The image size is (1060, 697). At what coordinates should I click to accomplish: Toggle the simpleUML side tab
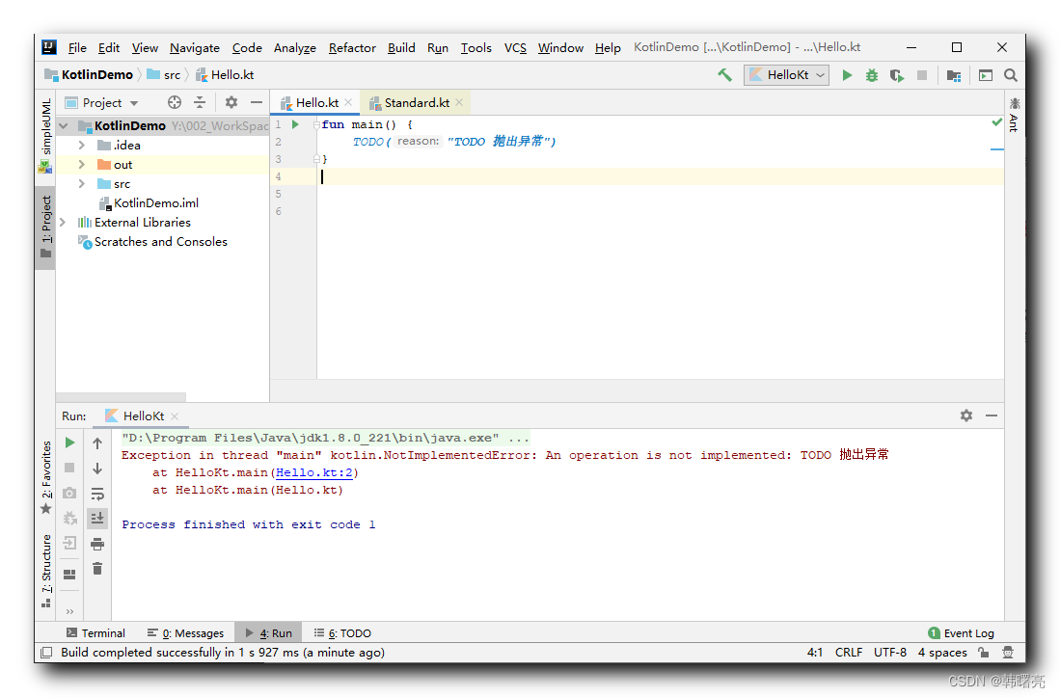click(x=45, y=136)
